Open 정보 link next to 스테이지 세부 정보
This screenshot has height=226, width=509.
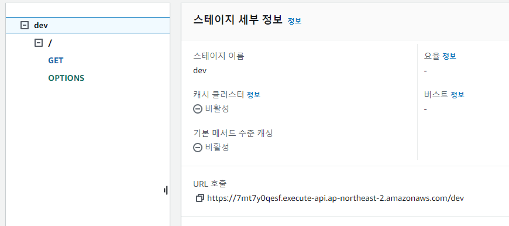pos(294,21)
